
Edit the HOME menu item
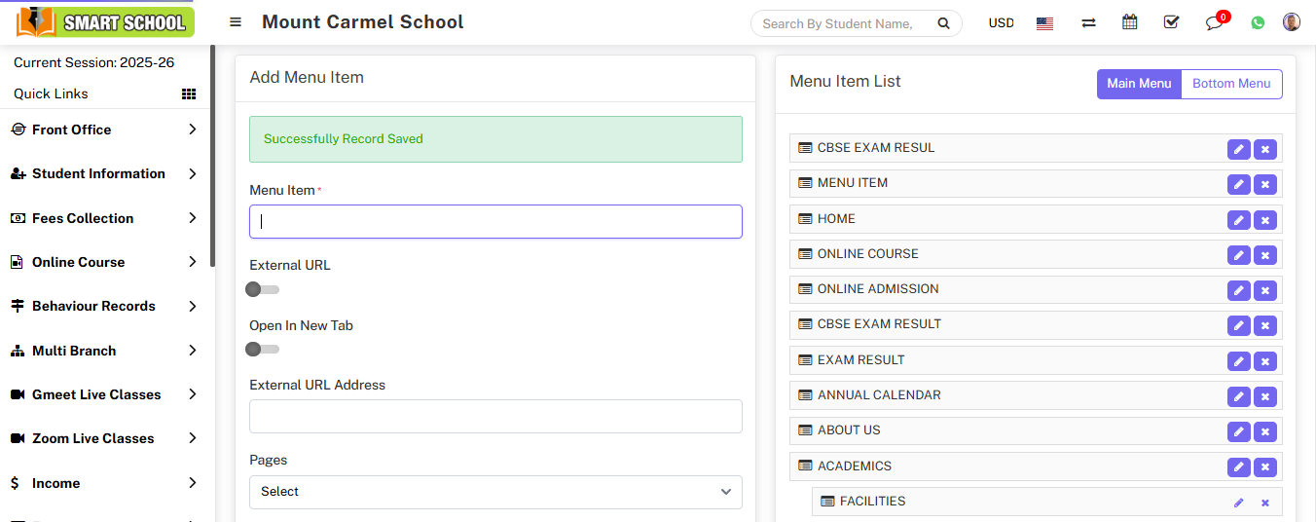[1238, 220]
